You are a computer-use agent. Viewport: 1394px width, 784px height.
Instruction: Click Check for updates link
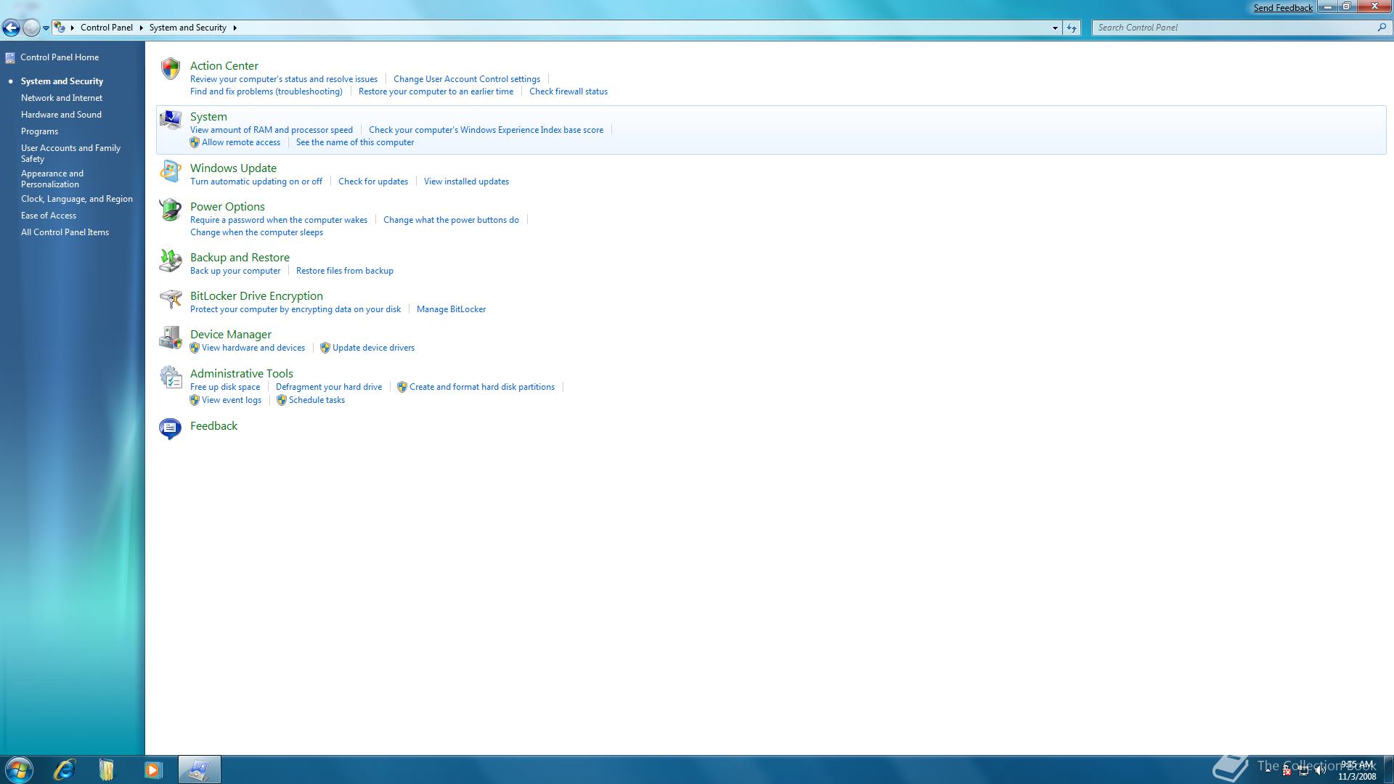(373, 181)
